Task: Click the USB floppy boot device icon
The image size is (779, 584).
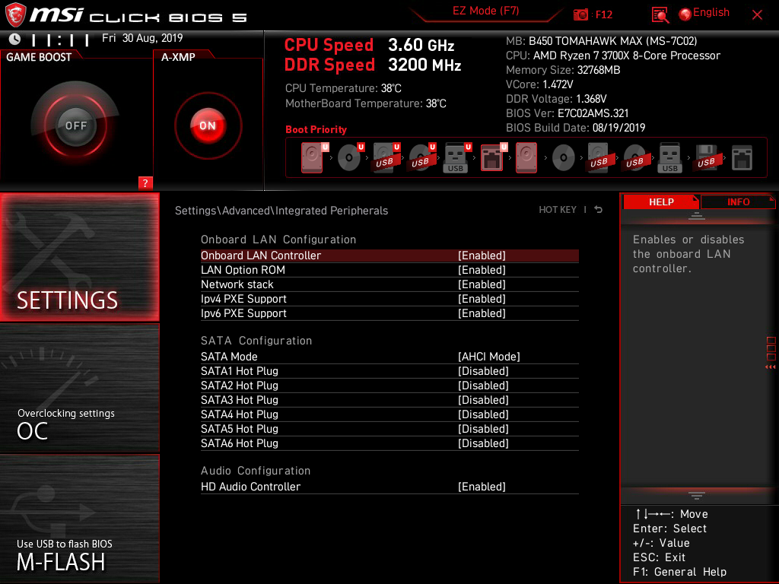Action: click(706, 158)
